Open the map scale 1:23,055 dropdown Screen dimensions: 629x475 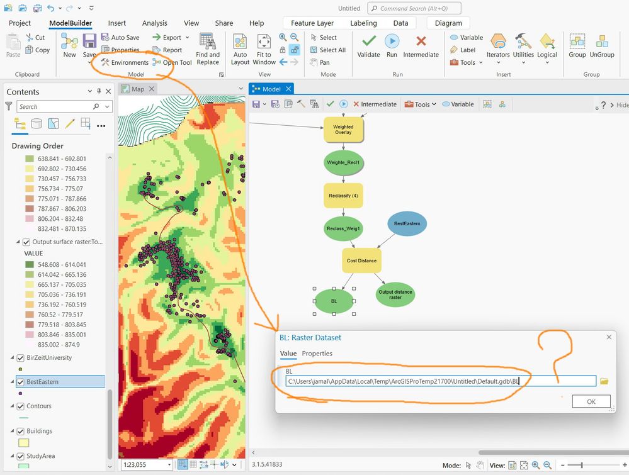[x=169, y=464]
